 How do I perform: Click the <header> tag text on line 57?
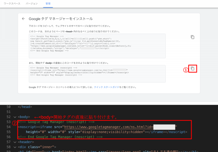(x=26, y=142)
